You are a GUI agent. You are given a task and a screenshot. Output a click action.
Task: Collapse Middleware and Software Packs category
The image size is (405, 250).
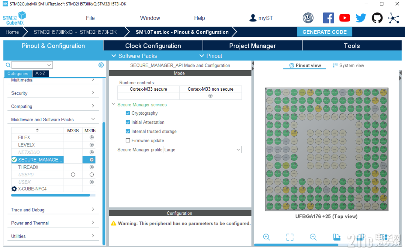(53, 119)
